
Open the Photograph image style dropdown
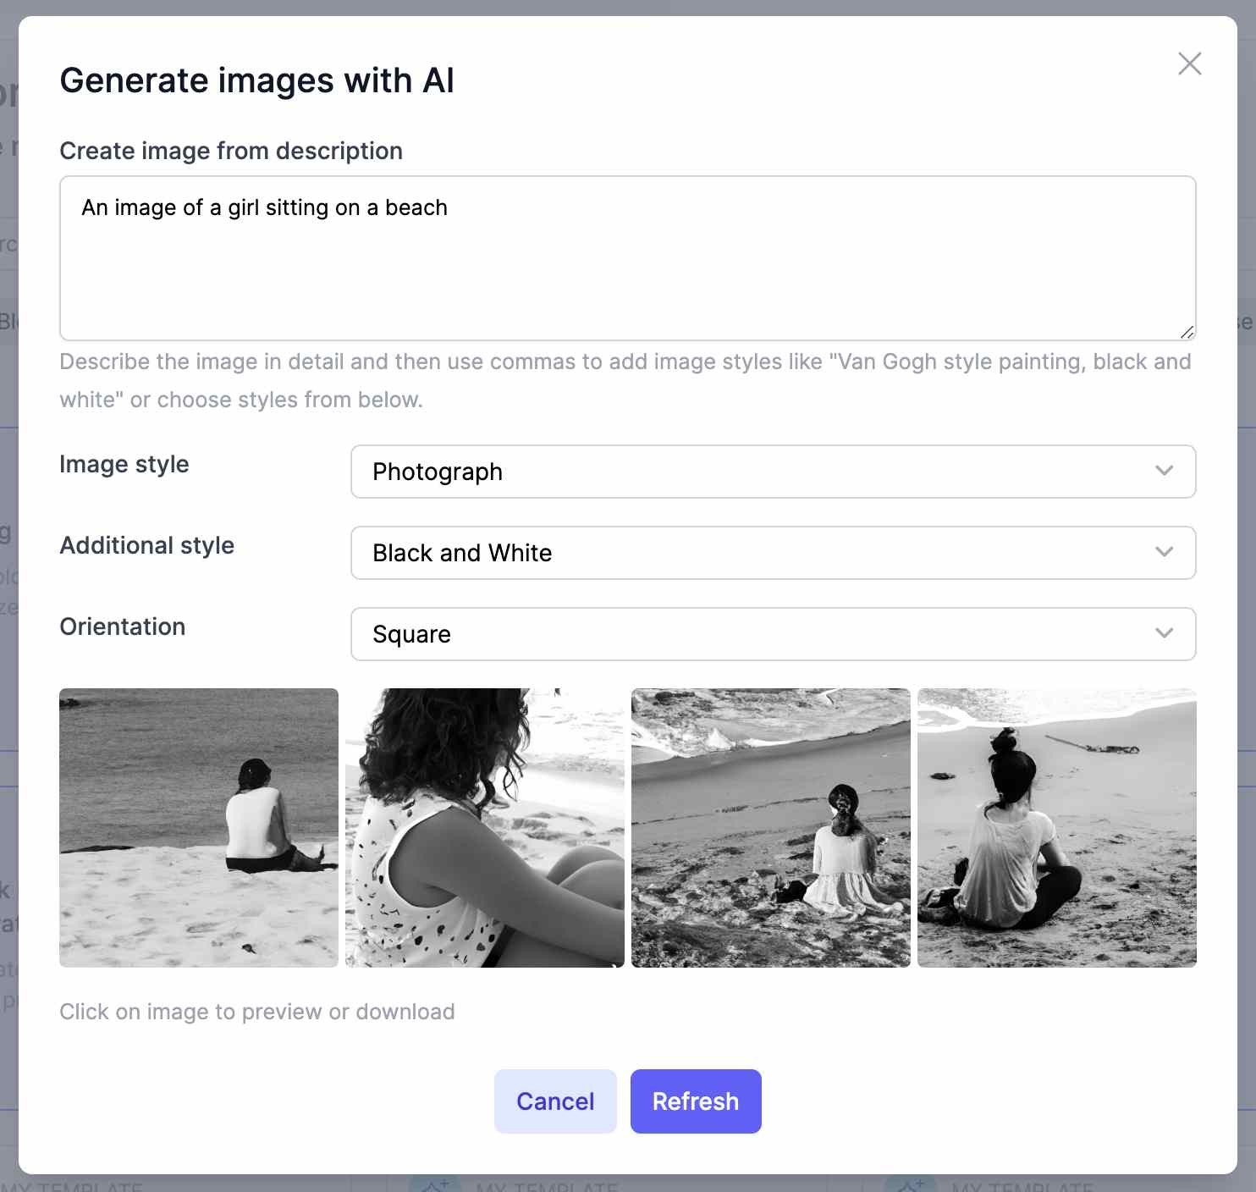pos(772,472)
